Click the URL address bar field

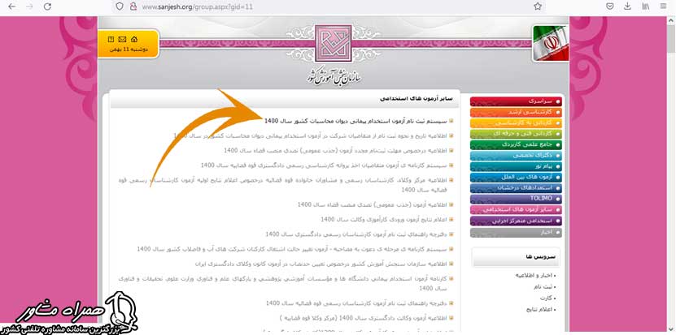click(325, 6)
